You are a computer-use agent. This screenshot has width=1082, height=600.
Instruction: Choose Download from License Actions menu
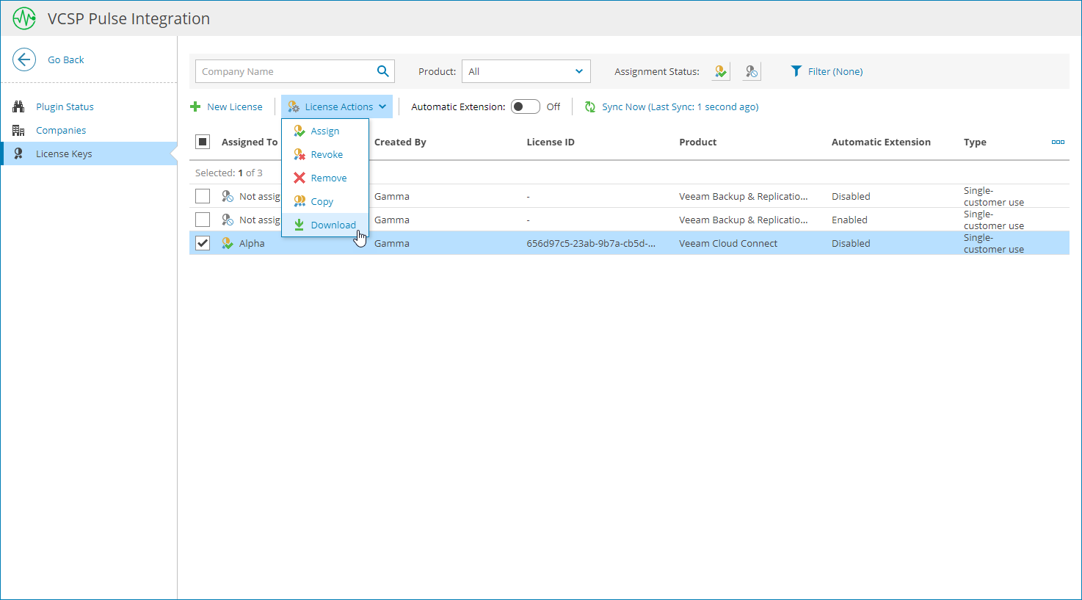(x=333, y=225)
